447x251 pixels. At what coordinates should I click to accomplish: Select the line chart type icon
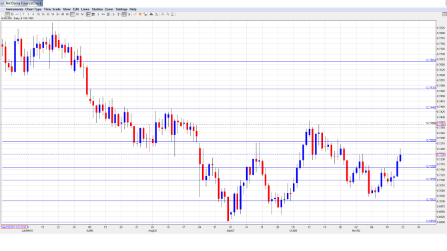[17, 14]
